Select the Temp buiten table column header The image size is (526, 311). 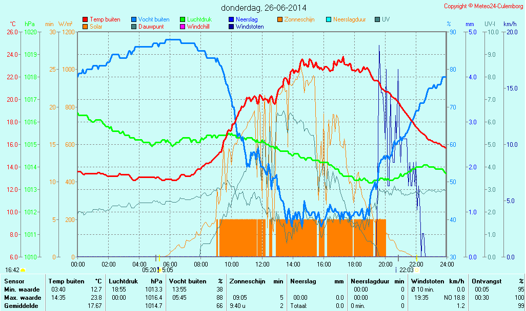click(x=66, y=281)
